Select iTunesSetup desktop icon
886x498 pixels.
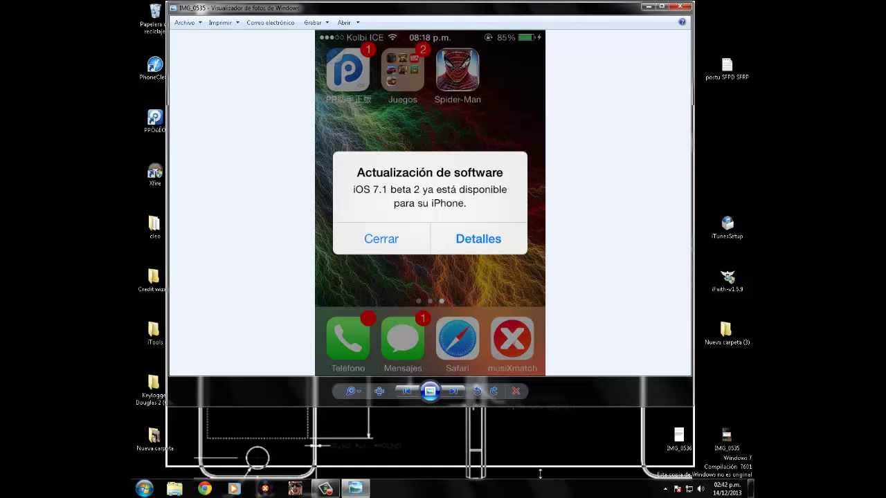point(727,228)
